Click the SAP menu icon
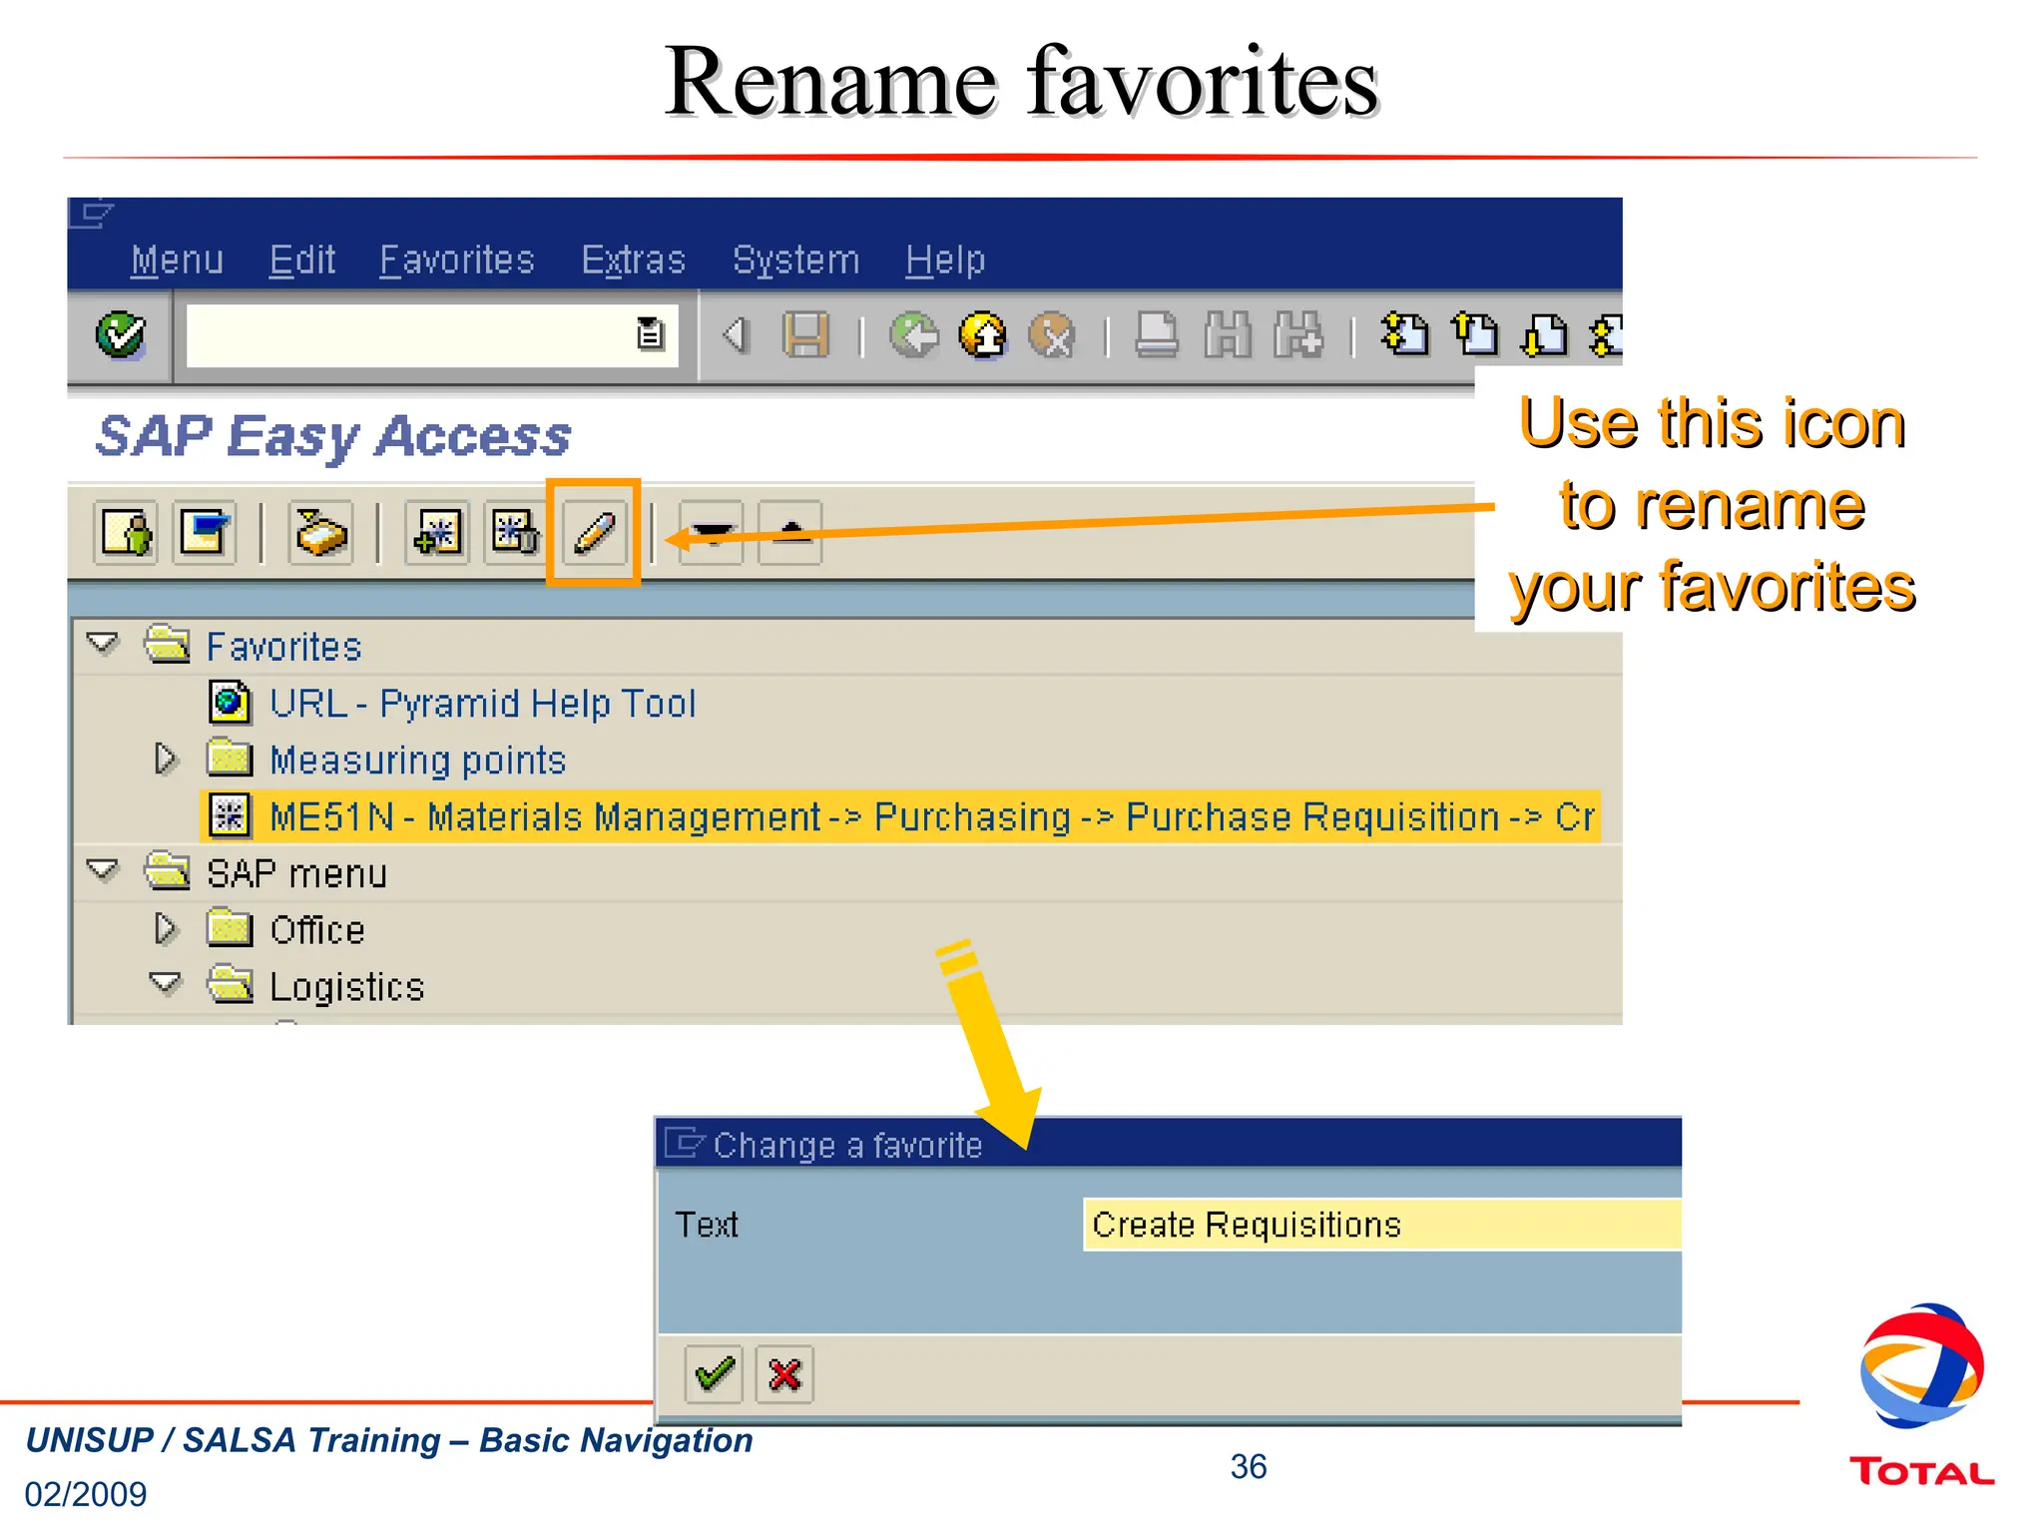Image resolution: width=2044 pixels, height=1533 pixels. (x=205, y=533)
